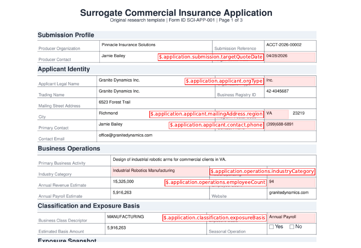The width and height of the screenshot is (361, 248).
Task: Click the Website field granitedynamics.com
Action: [292, 194]
